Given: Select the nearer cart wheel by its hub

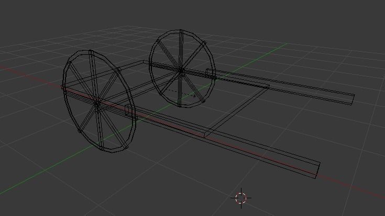Looking at the screenshot, I should [97, 104].
